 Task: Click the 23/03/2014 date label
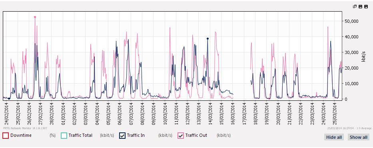[312, 113]
